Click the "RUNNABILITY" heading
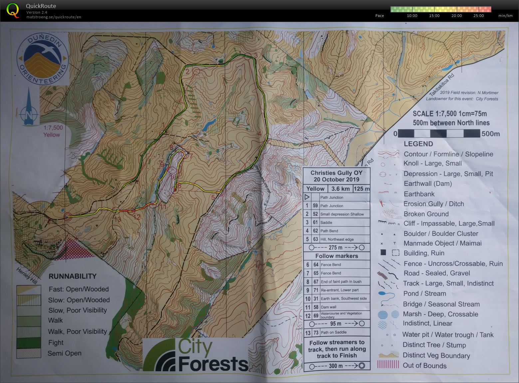Viewport: 519px width, 383px height. click(72, 276)
